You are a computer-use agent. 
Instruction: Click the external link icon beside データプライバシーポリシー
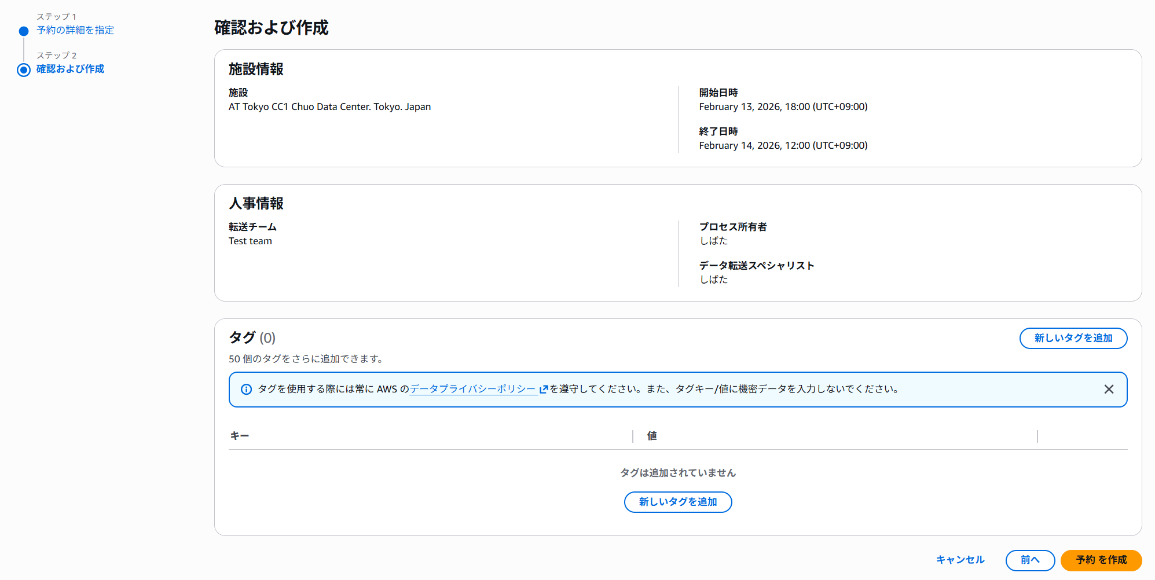click(543, 389)
